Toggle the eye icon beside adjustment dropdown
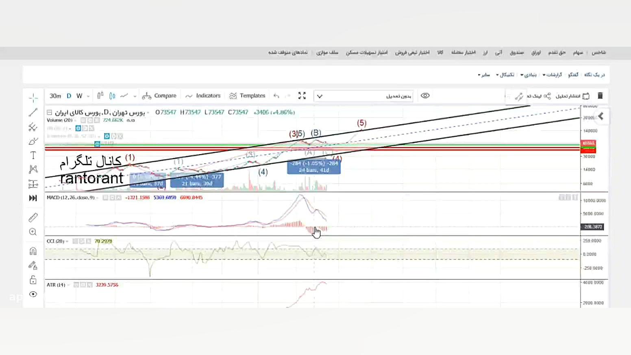This screenshot has height=355, width=631. 425,96
